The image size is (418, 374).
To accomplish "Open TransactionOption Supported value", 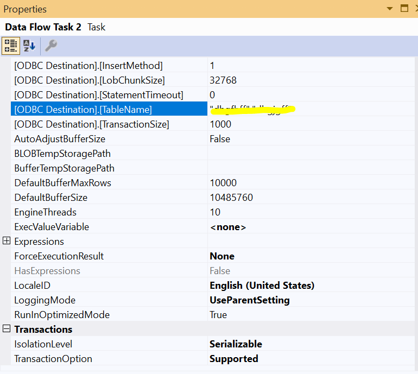I will (311, 359).
